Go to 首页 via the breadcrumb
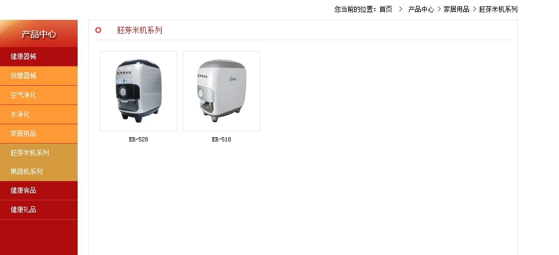Image resolution: width=559 pixels, height=255 pixels. pyautogui.click(x=386, y=9)
